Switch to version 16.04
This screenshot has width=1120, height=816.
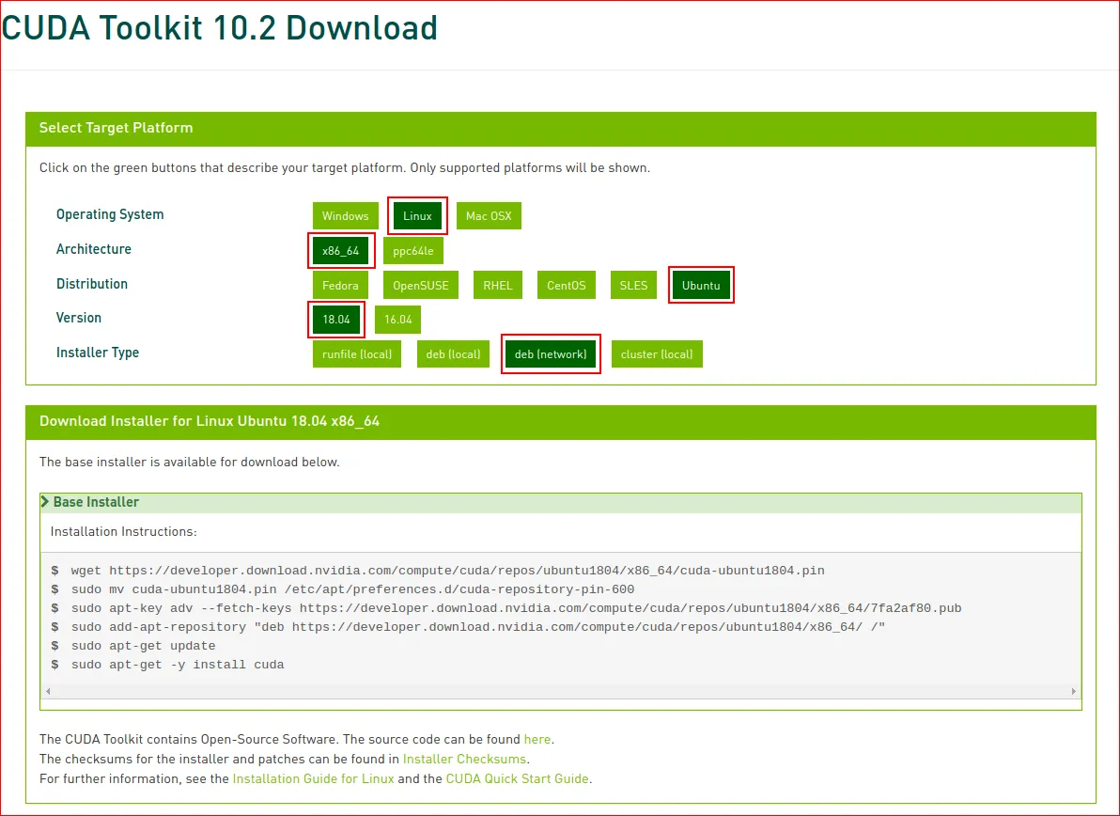397,320
